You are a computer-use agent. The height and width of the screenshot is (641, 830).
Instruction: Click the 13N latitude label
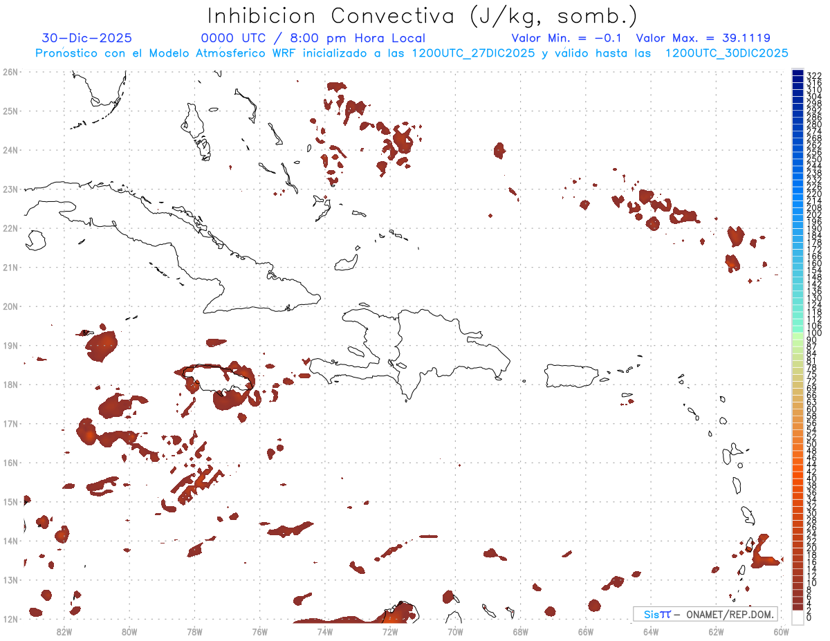10,579
